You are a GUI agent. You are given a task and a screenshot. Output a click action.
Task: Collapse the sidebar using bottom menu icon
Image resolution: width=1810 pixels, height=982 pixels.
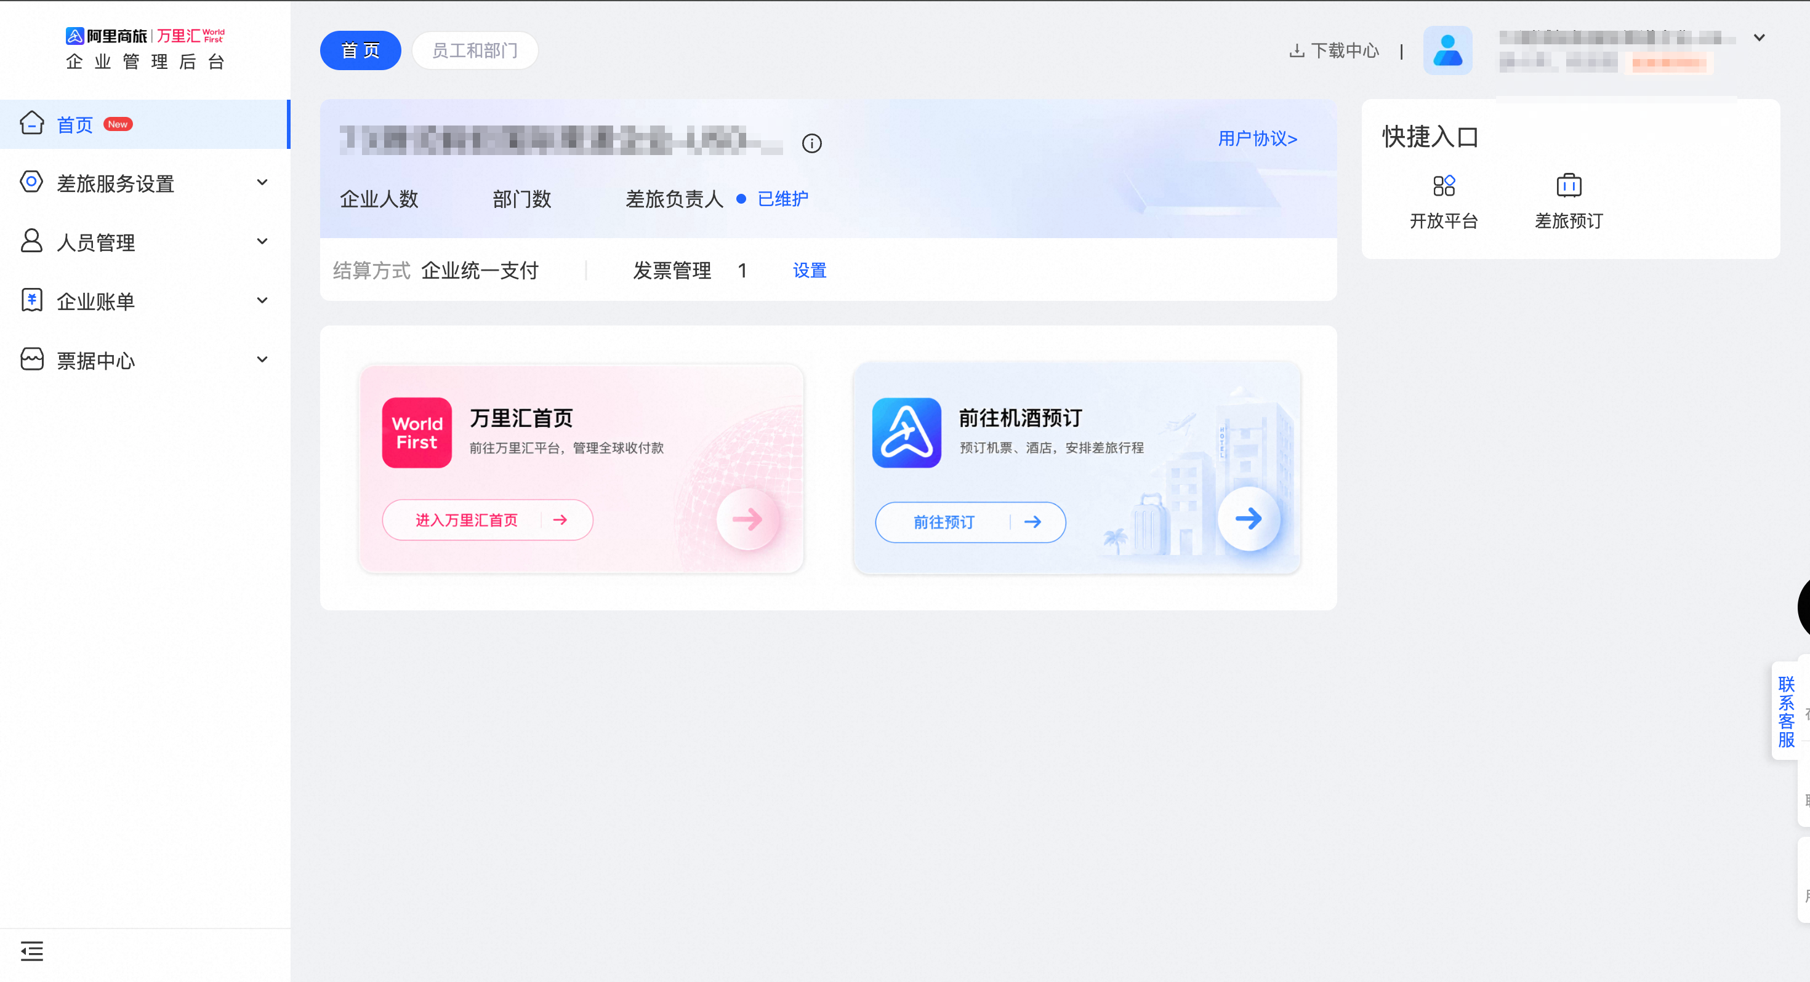click(x=31, y=951)
